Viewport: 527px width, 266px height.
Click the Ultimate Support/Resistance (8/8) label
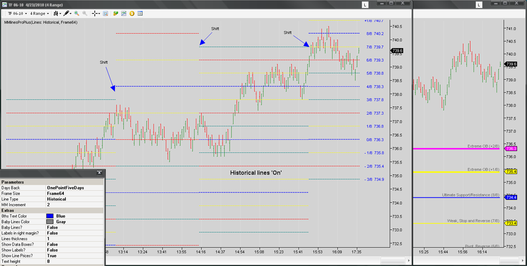(x=471, y=195)
